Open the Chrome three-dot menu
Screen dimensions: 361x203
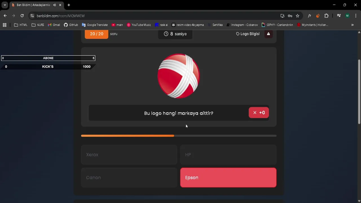click(x=356, y=16)
